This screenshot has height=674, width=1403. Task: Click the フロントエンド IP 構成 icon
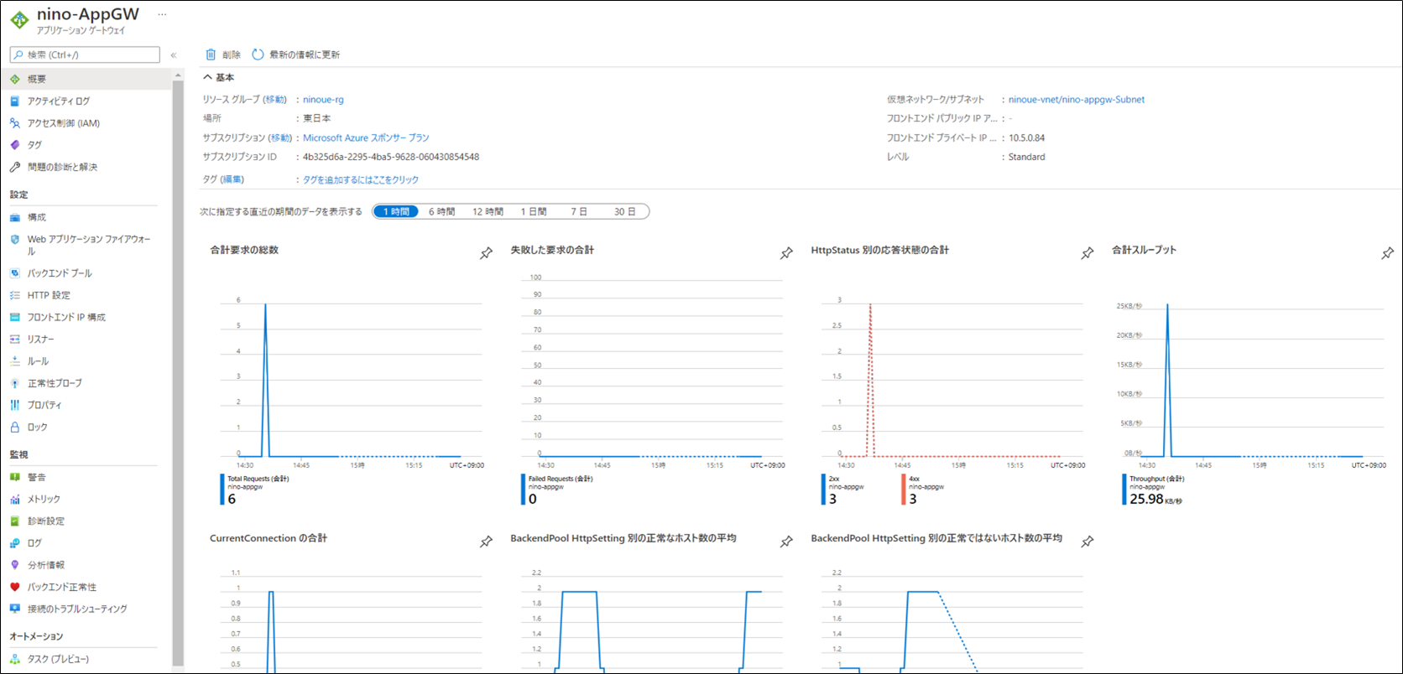(x=15, y=317)
